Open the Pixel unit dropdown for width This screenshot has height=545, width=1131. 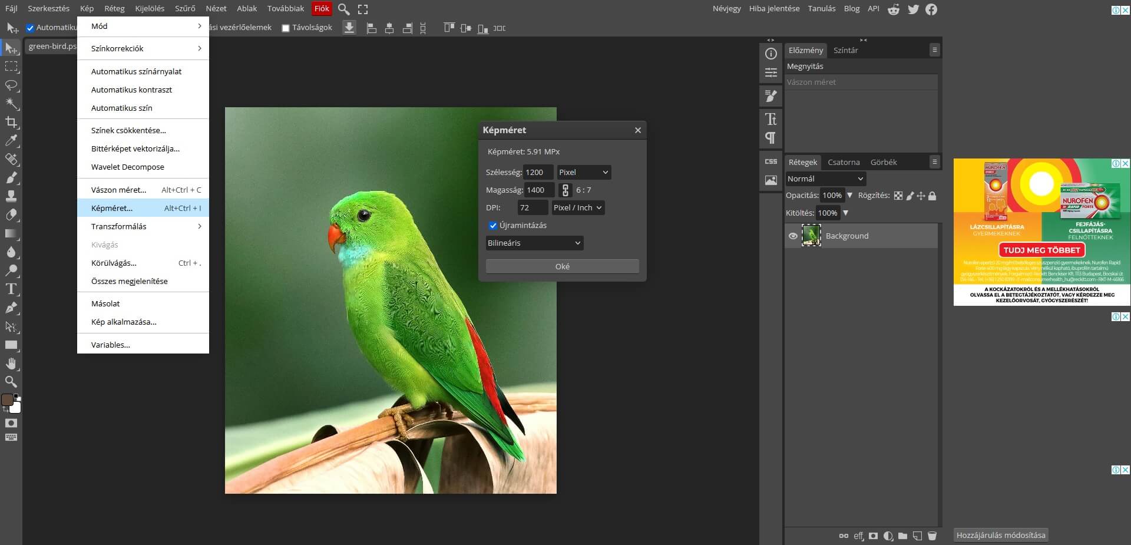(x=583, y=172)
